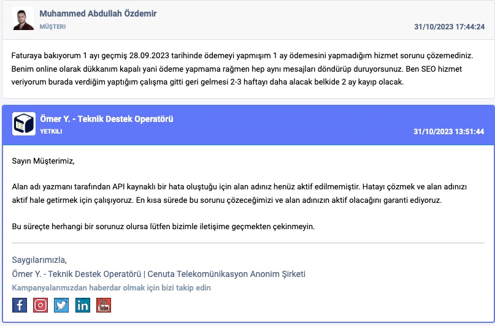Click the blue operator reply header bar
This screenshot has height=326, width=495.
248,125
